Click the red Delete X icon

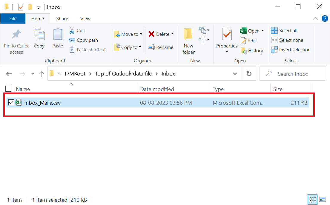tap(151, 34)
